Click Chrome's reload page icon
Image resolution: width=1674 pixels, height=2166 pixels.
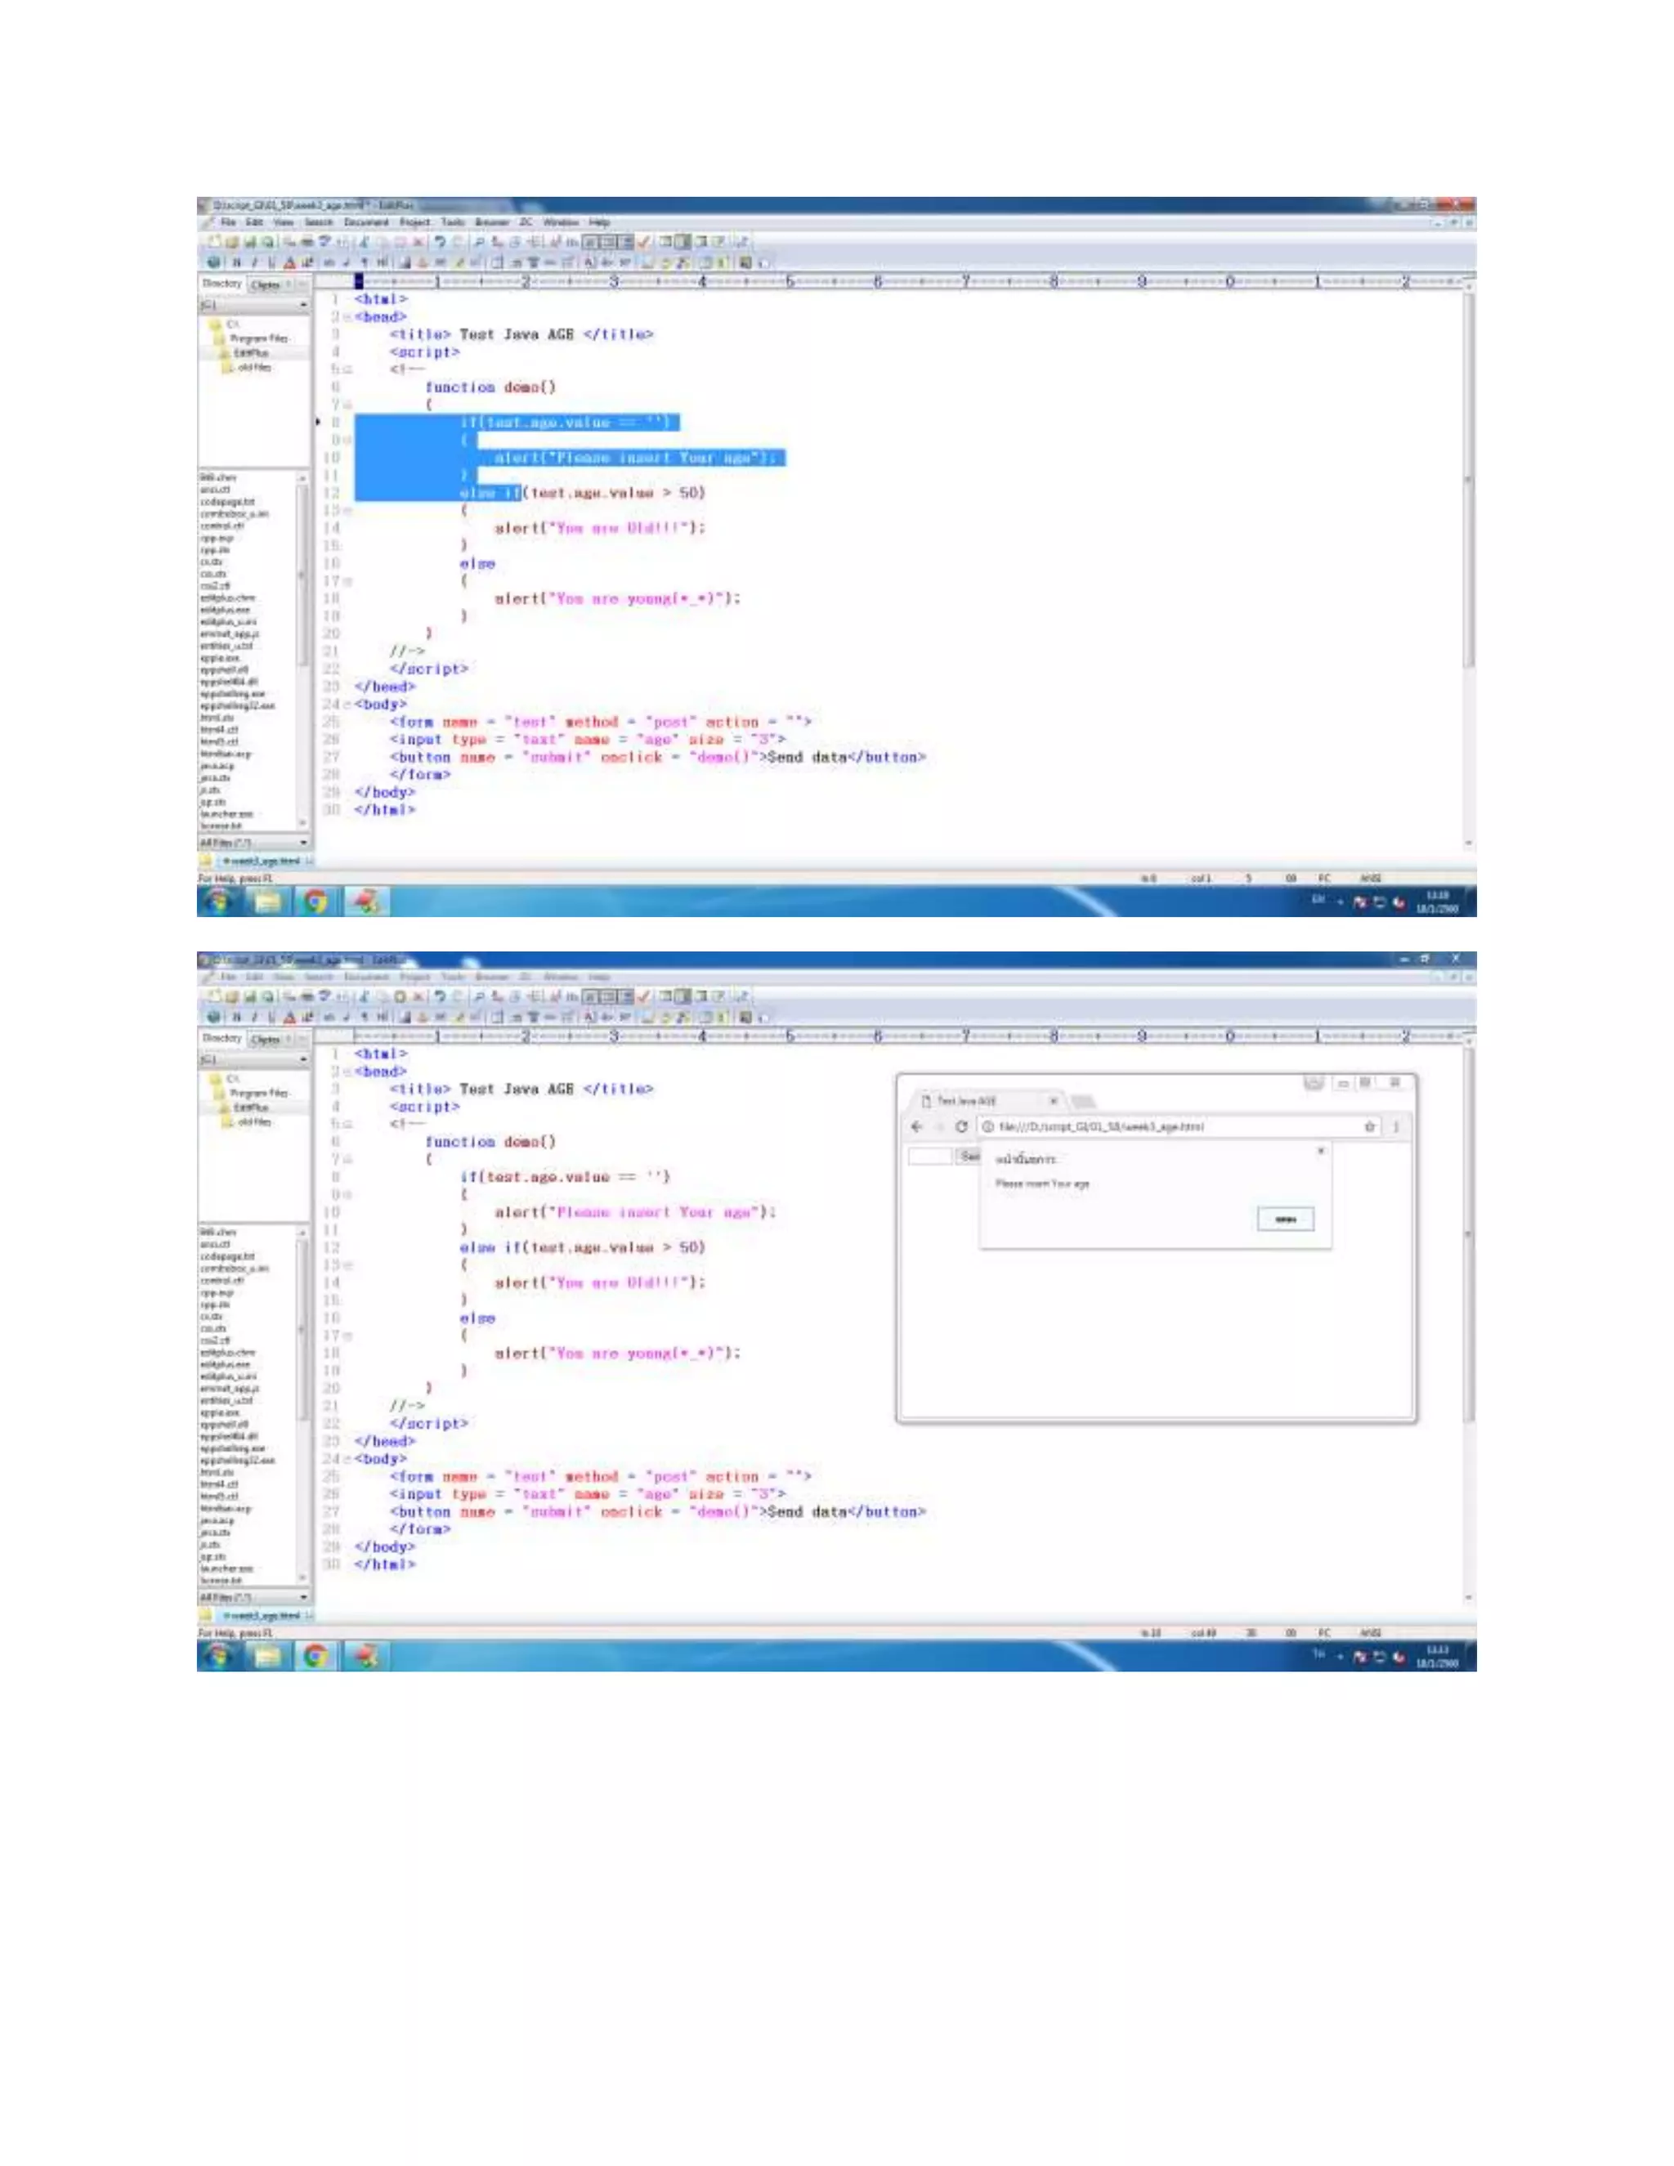pos(961,1126)
